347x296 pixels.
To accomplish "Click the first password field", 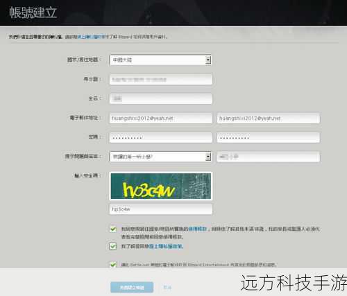I will [x=160, y=137].
